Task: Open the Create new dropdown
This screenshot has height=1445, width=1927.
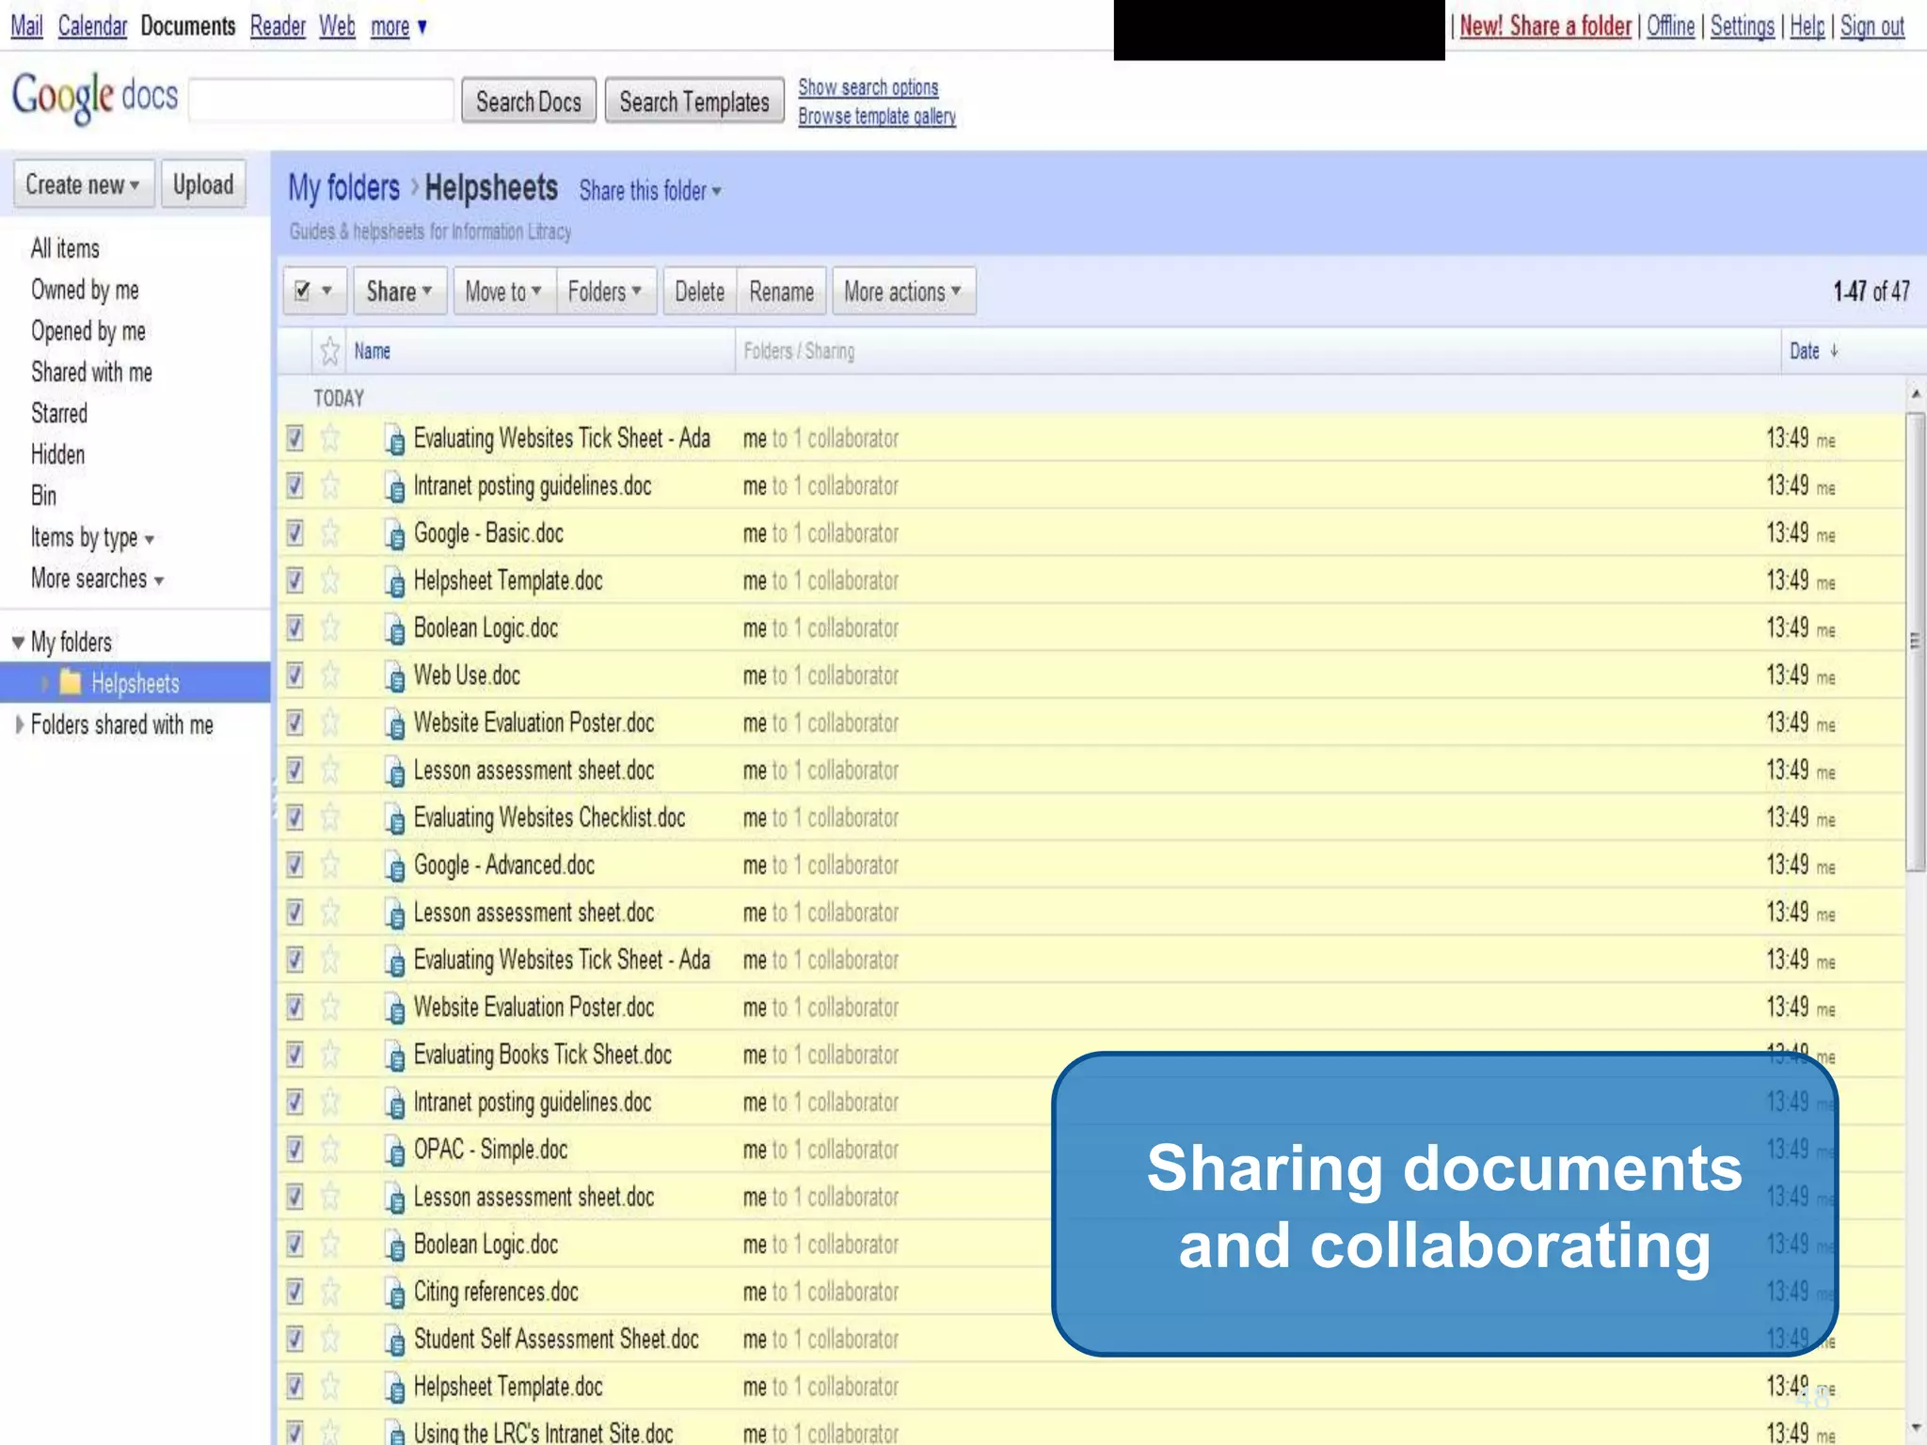Action: click(83, 184)
